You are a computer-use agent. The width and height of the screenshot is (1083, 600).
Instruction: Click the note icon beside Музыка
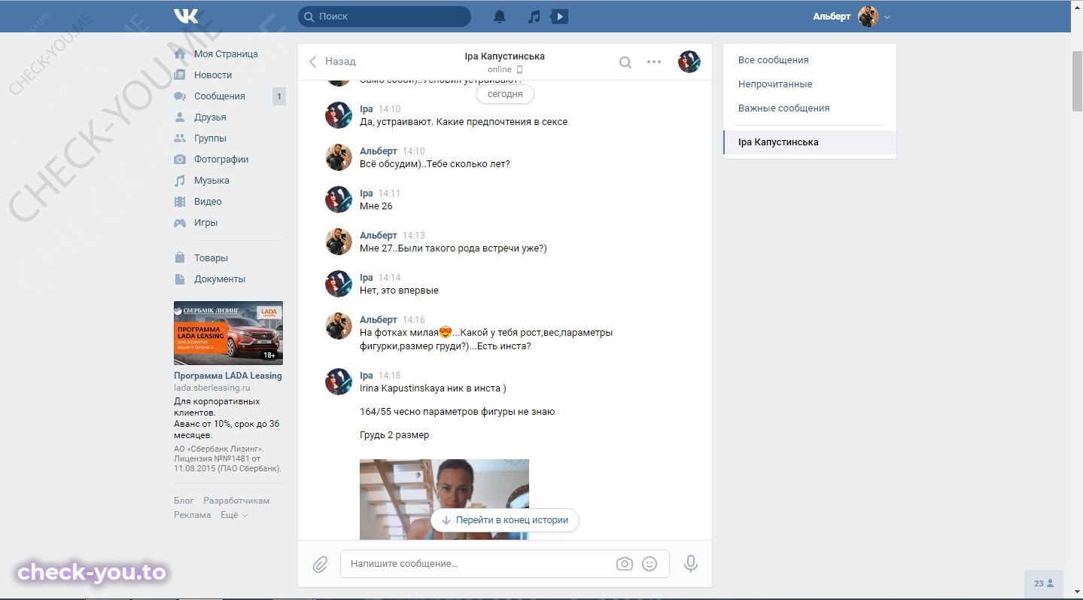[x=180, y=181]
